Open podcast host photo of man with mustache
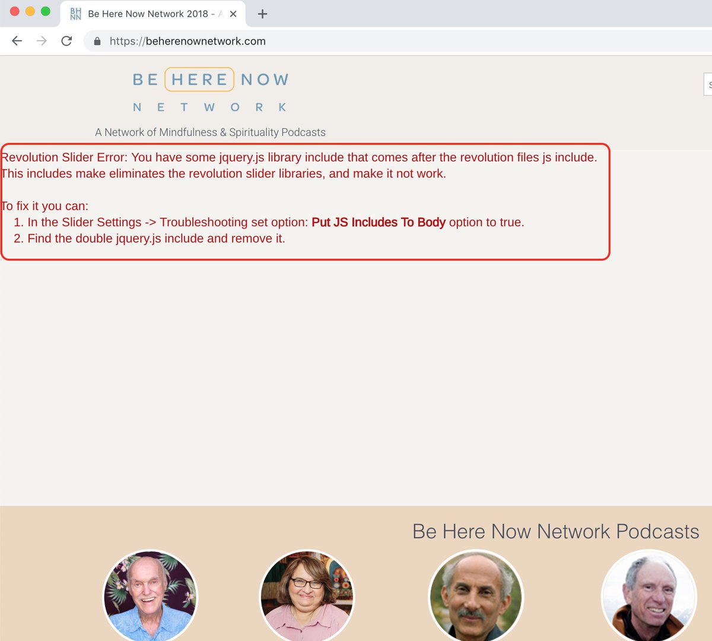The height and width of the screenshot is (641, 712). point(476,596)
